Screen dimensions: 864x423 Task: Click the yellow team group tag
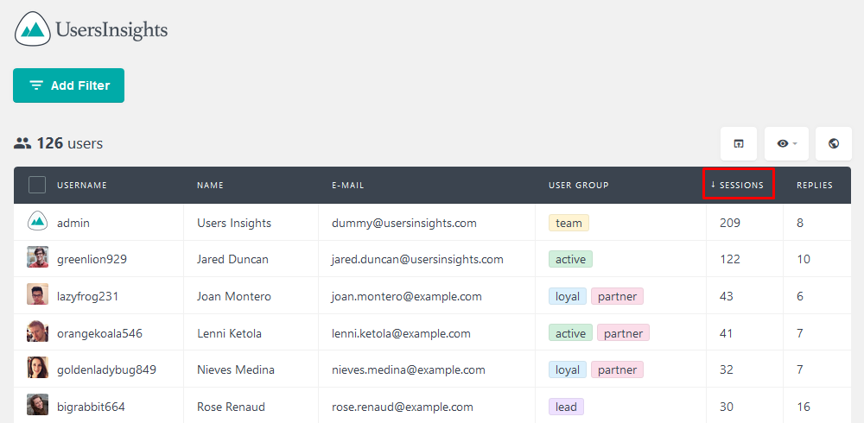click(x=569, y=223)
